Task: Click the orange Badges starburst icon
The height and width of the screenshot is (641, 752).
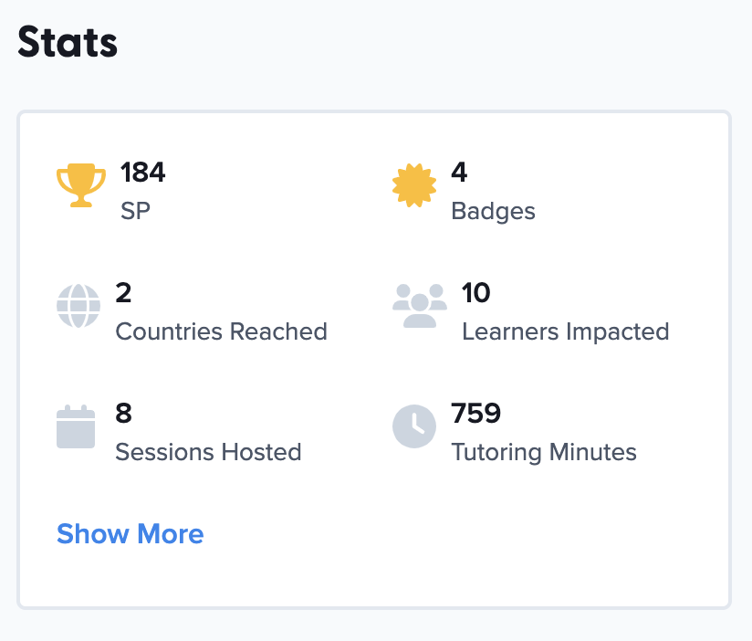Action: (x=414, y=186)
